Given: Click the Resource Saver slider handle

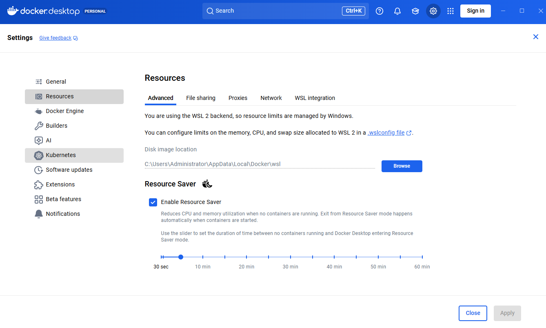Looking at the screenshot, I should click(181, 257).
